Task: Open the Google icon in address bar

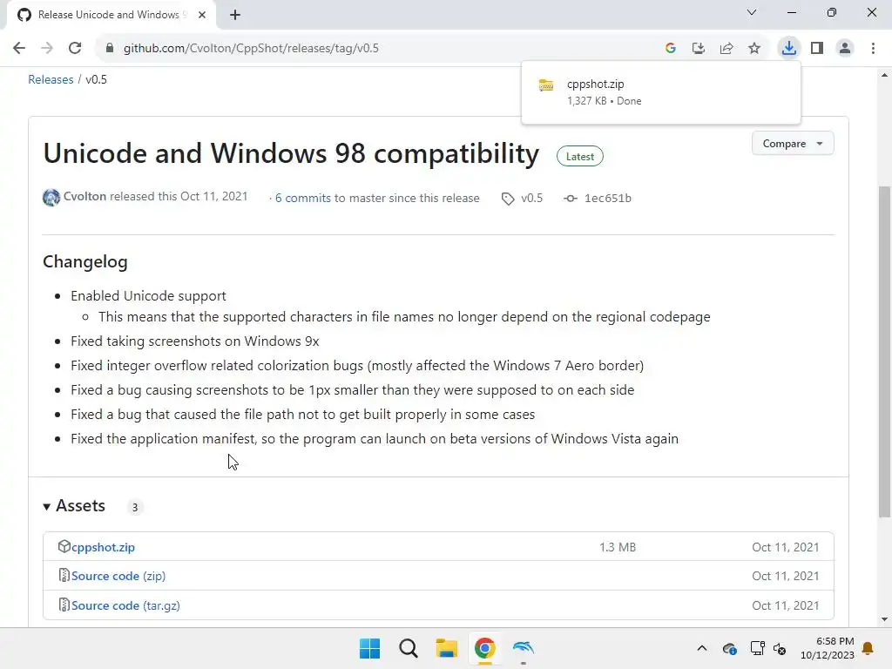Action: pyautogui.click(x=670, y=48)
